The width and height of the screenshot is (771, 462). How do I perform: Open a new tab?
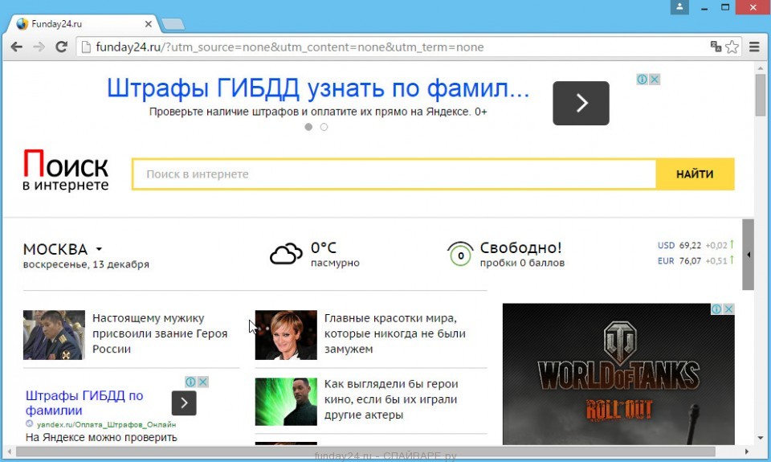coord(173,23)
